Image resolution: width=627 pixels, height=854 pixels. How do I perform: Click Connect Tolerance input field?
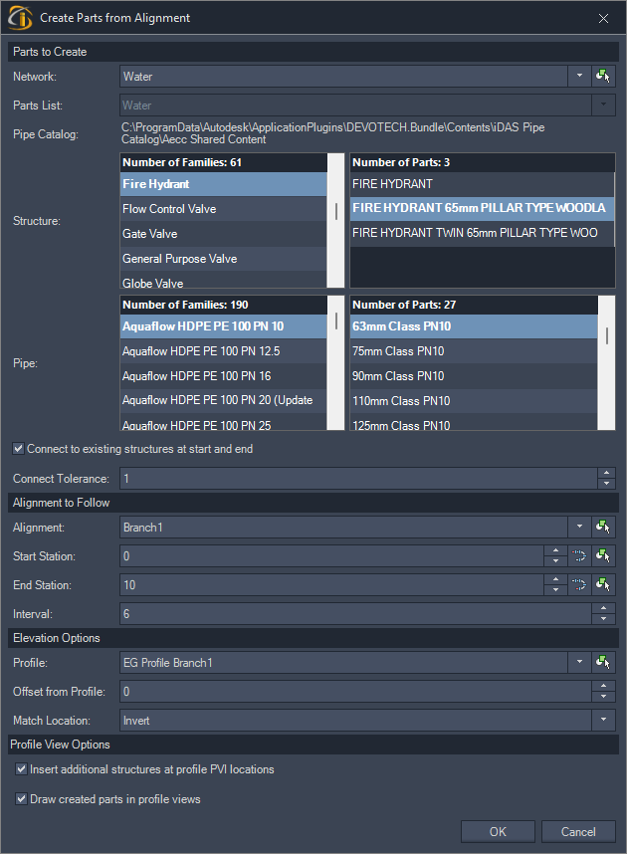tap(358, 478)
